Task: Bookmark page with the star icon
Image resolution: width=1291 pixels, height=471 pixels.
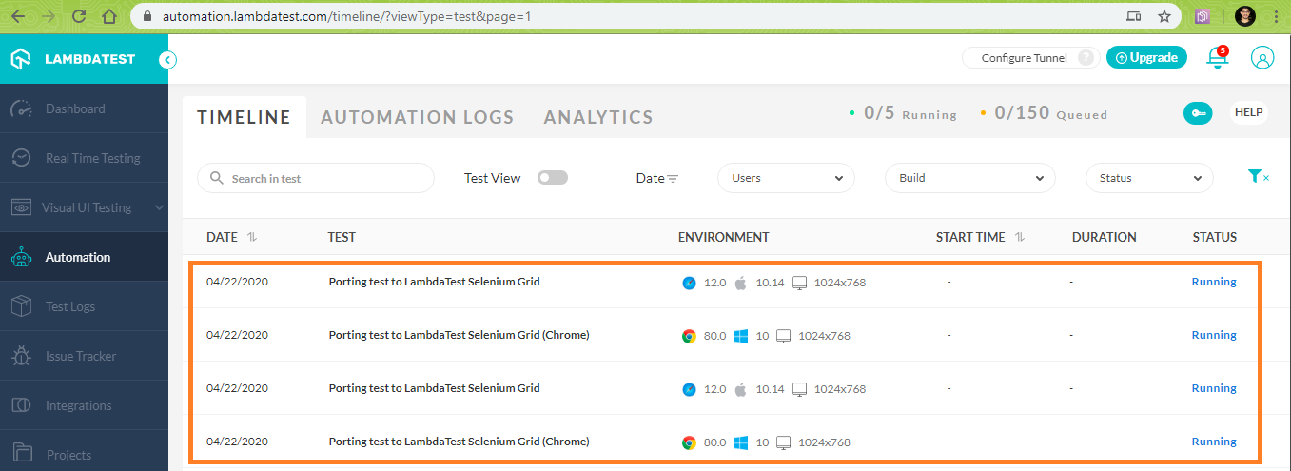Action: tap(1164, 16)
